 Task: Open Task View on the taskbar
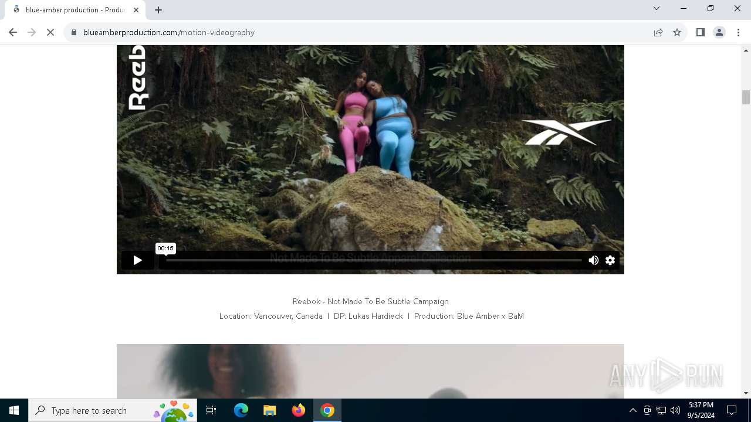(211, 410)
